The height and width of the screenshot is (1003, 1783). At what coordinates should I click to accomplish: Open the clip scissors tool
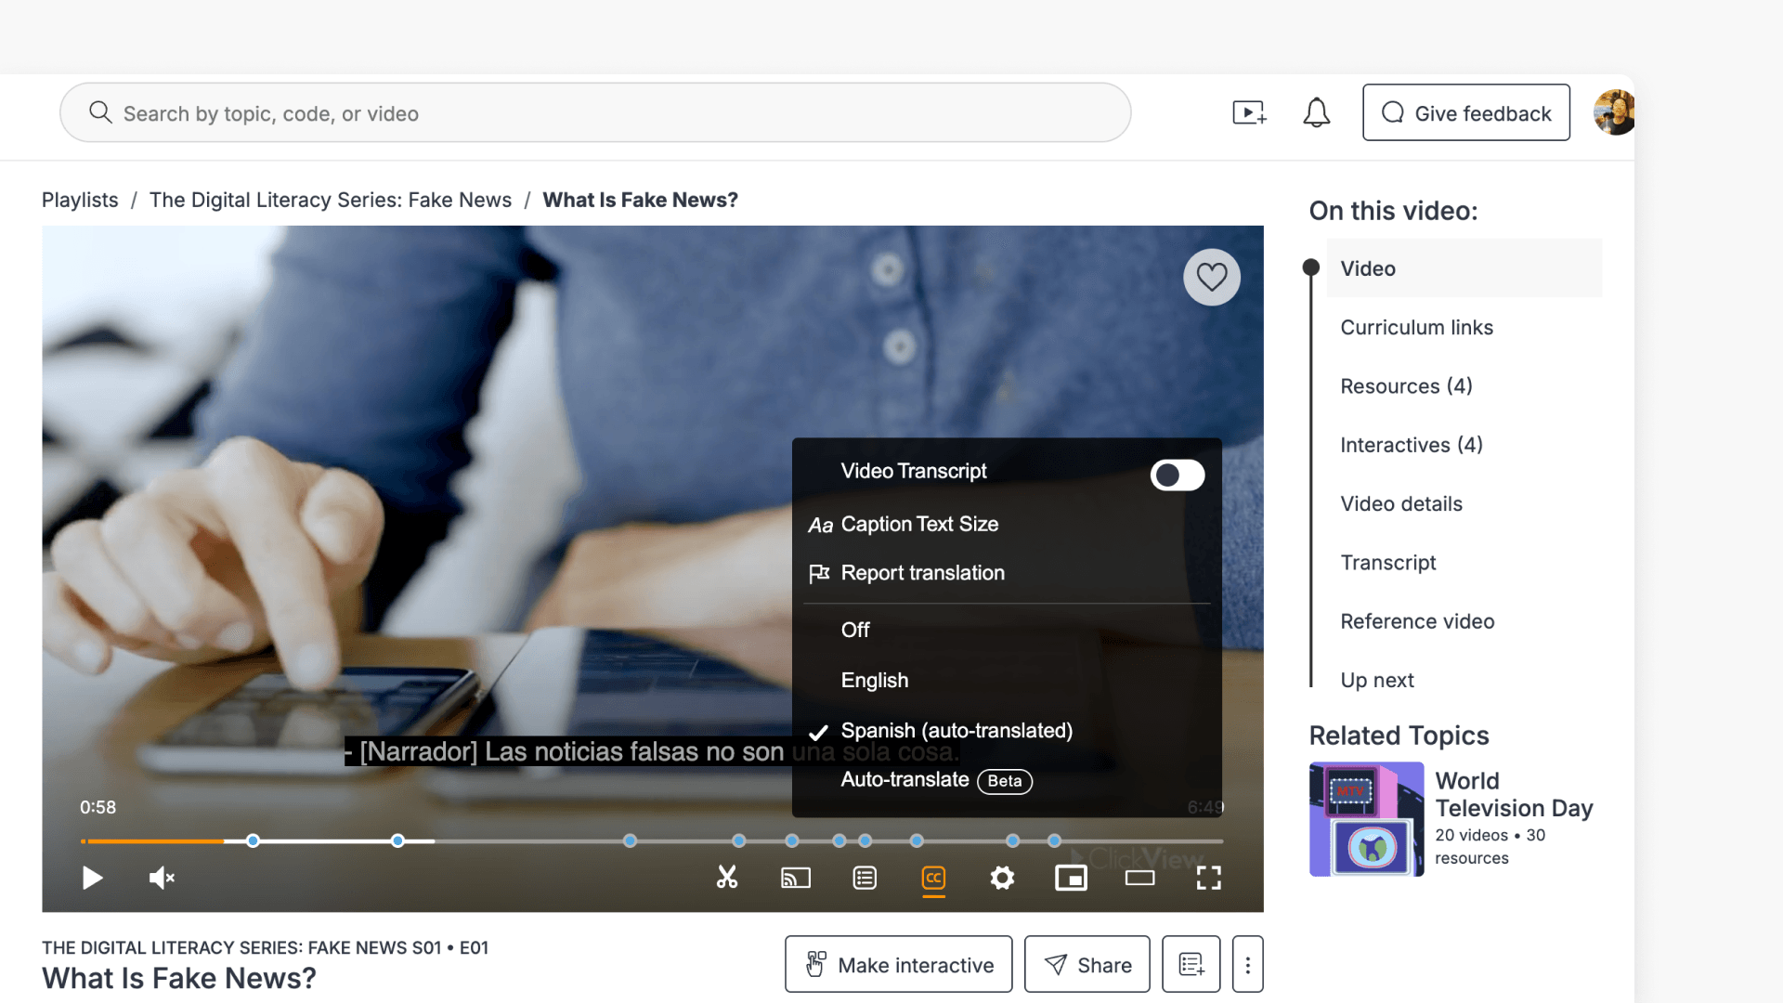coord(727,878)
